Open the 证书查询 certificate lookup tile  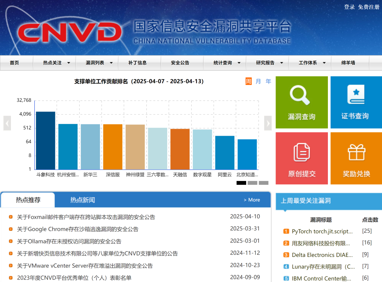pyautogui.click(x=356, y=102)
